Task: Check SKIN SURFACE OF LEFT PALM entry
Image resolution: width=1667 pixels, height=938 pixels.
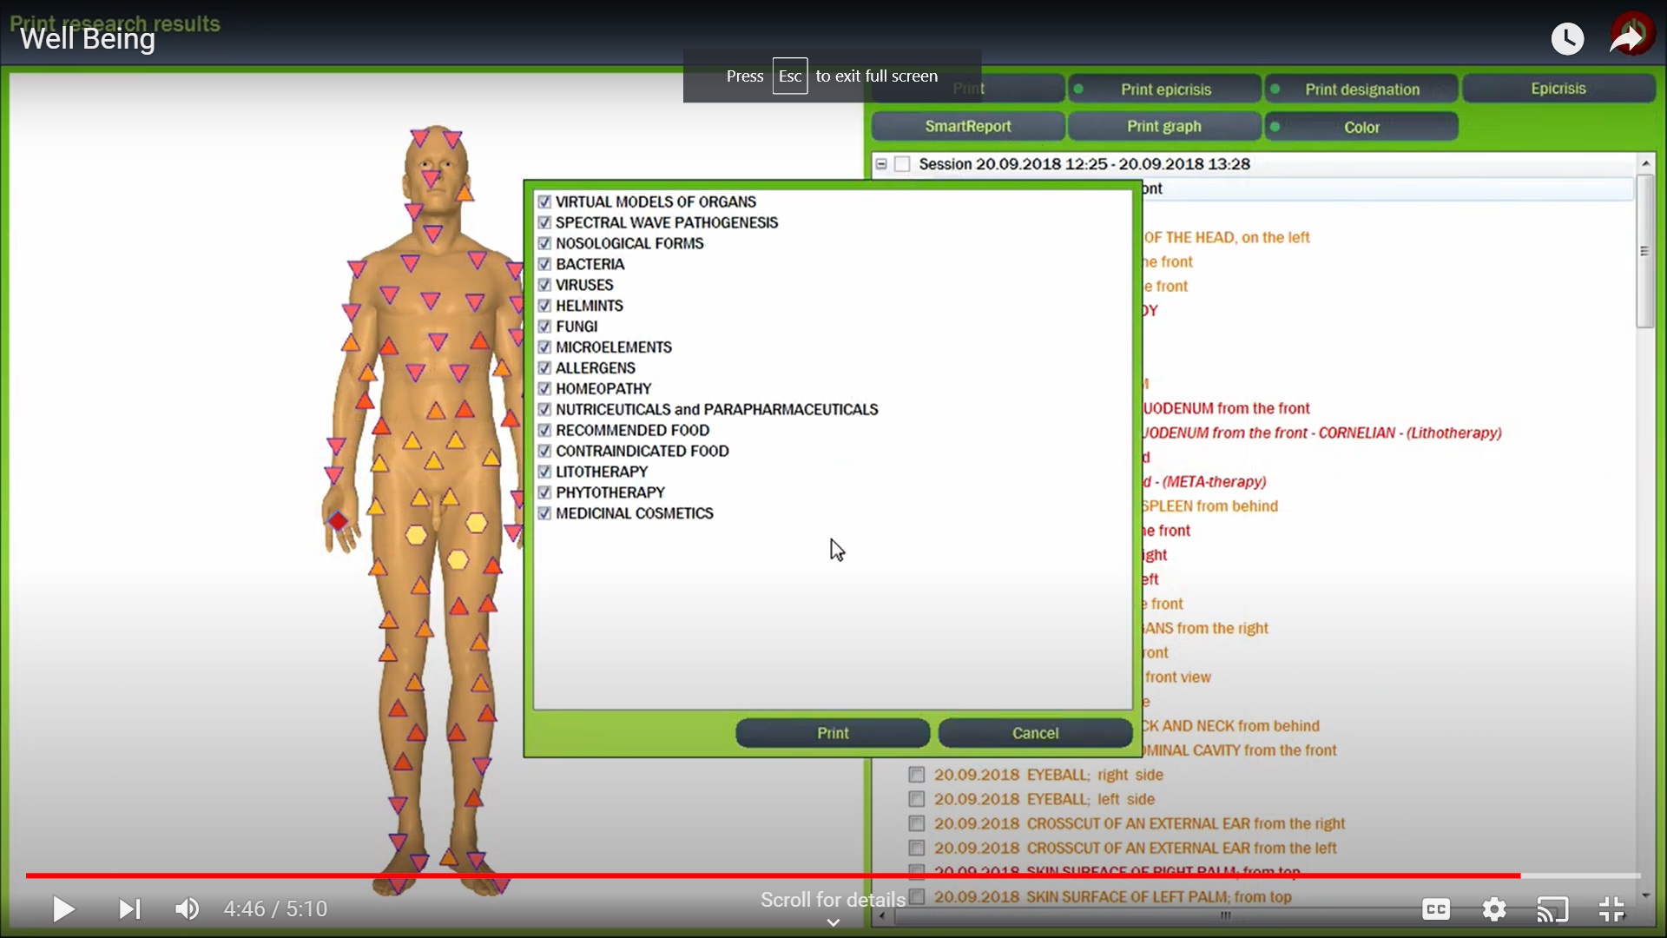Action: 917,896
